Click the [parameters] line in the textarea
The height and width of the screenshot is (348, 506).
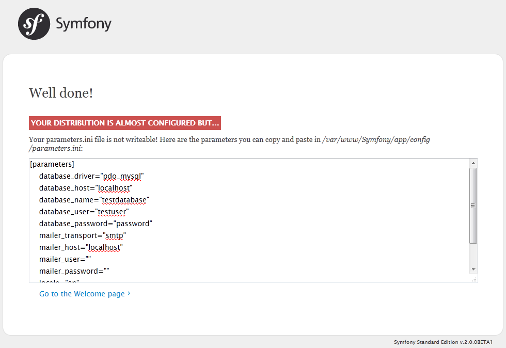coord(52,164)
